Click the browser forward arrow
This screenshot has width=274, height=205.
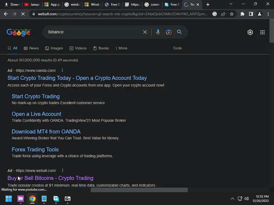click(14, 14)
